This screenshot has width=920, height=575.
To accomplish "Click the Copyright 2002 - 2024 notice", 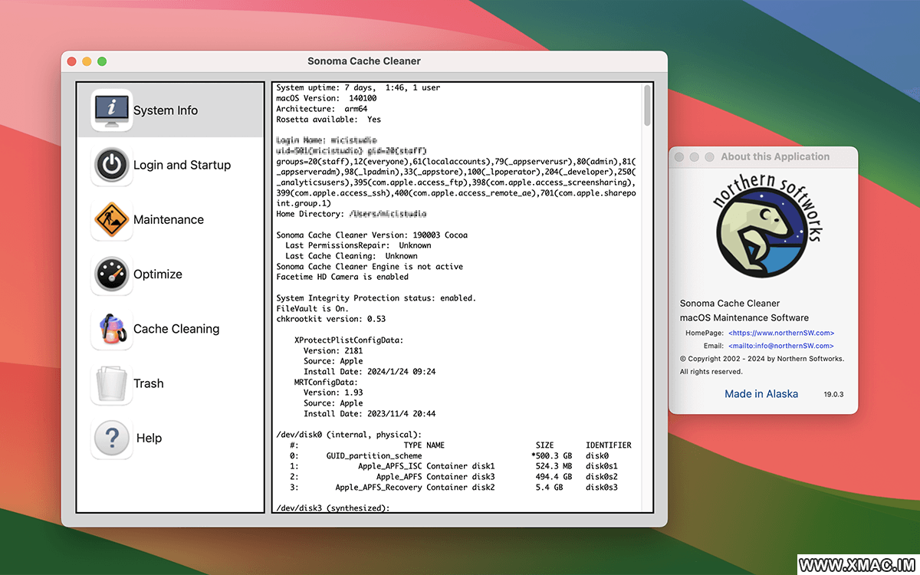I will pyautogui.click(x=762, y=359).
